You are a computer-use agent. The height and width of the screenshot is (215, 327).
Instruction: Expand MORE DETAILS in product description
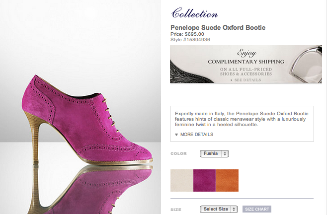coord(196,135)
